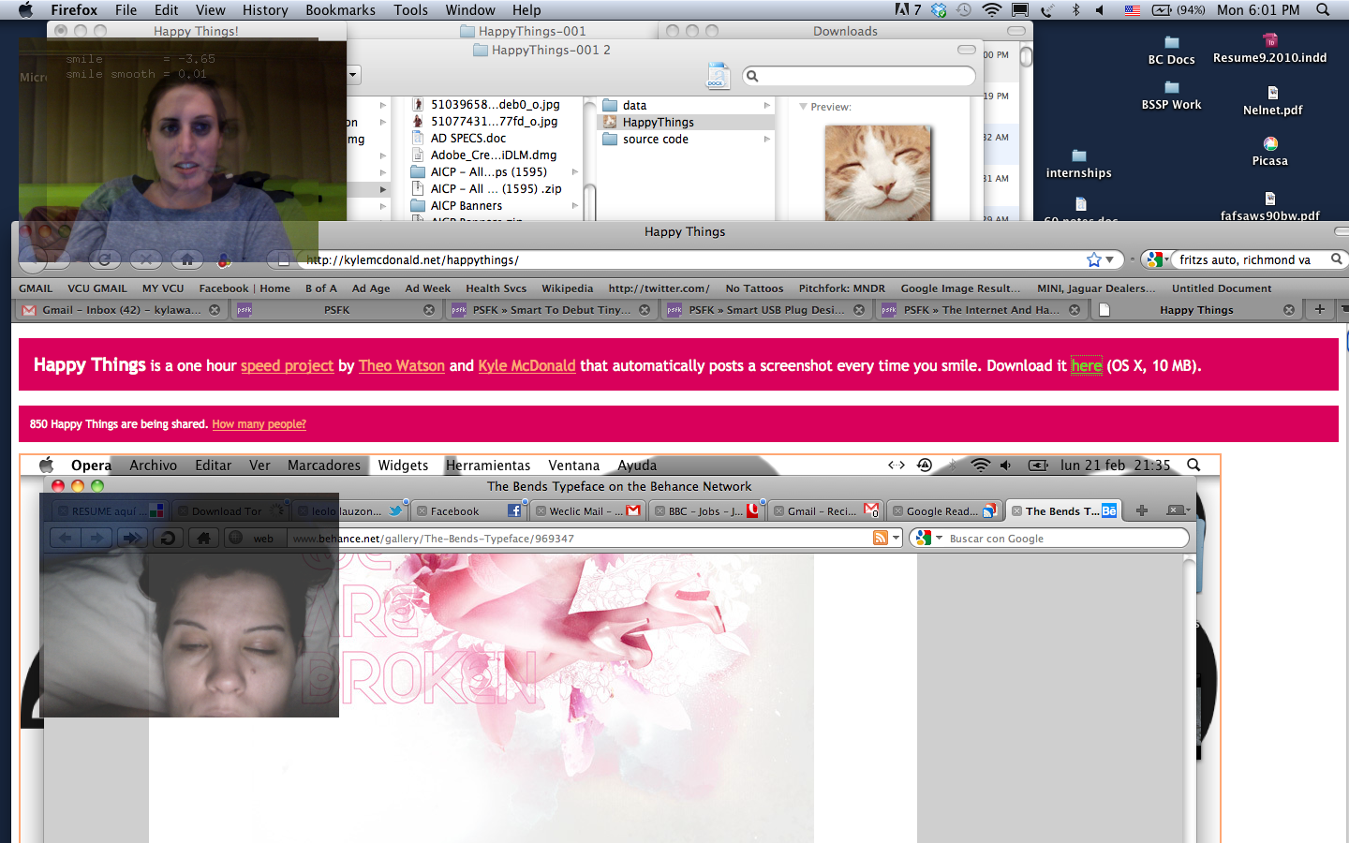Close the Gmail Inbox tab

215,310
